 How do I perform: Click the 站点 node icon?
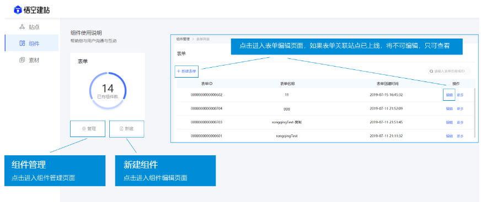coord(22,27)
